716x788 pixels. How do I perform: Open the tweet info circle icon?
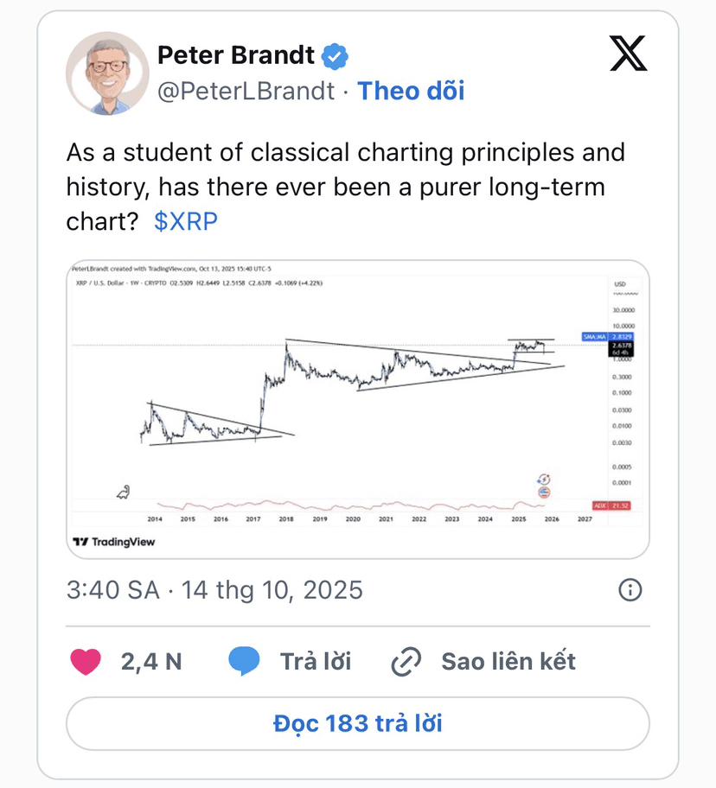click(630, 590)
